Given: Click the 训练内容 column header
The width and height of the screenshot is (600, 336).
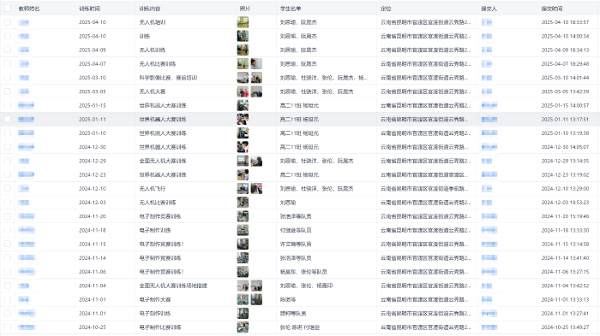Looking at the screenshot, I should (x=150, y=9).
